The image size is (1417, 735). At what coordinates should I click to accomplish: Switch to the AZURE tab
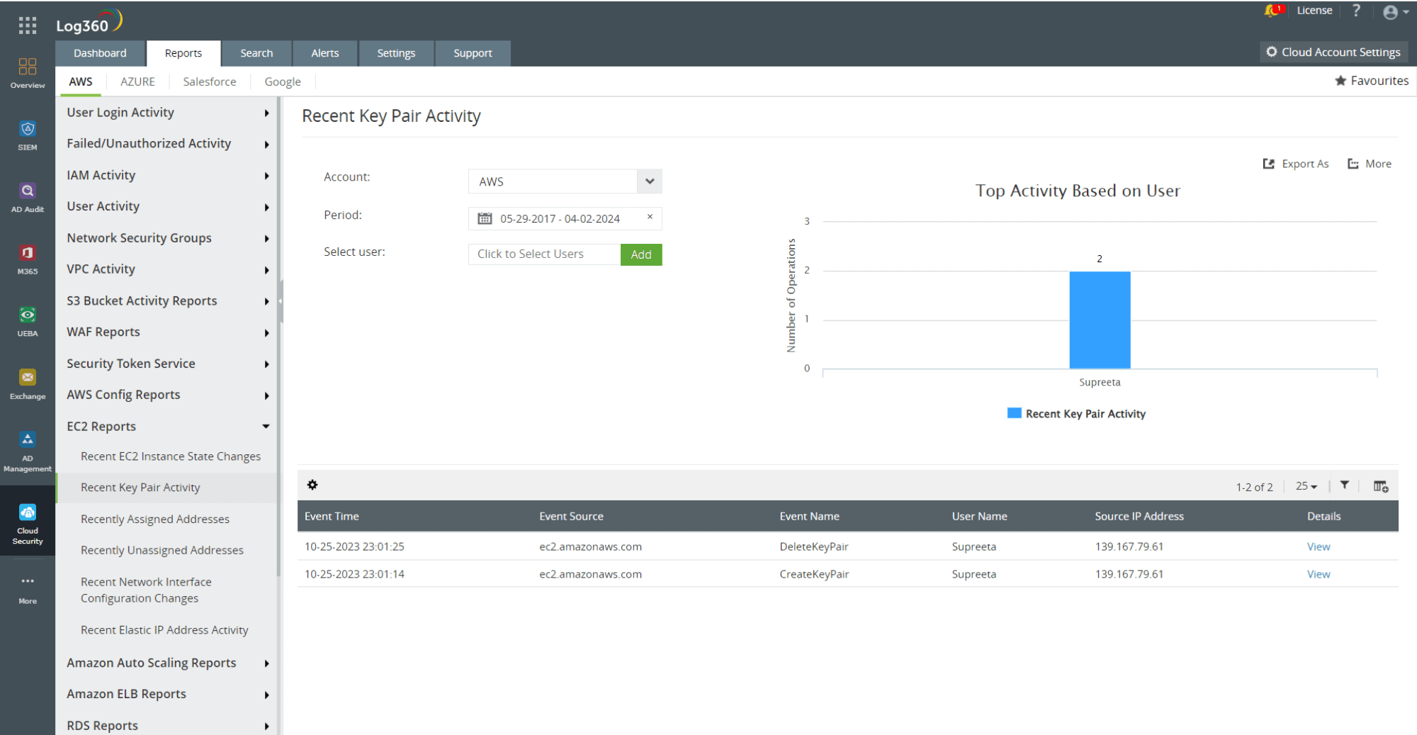[x=137, y=81]
